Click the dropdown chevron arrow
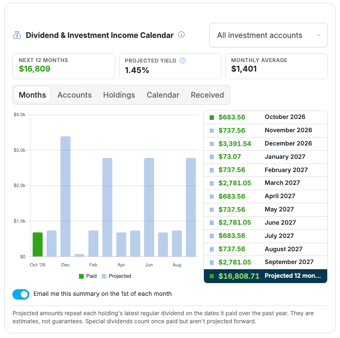 (x=318, y=35)
